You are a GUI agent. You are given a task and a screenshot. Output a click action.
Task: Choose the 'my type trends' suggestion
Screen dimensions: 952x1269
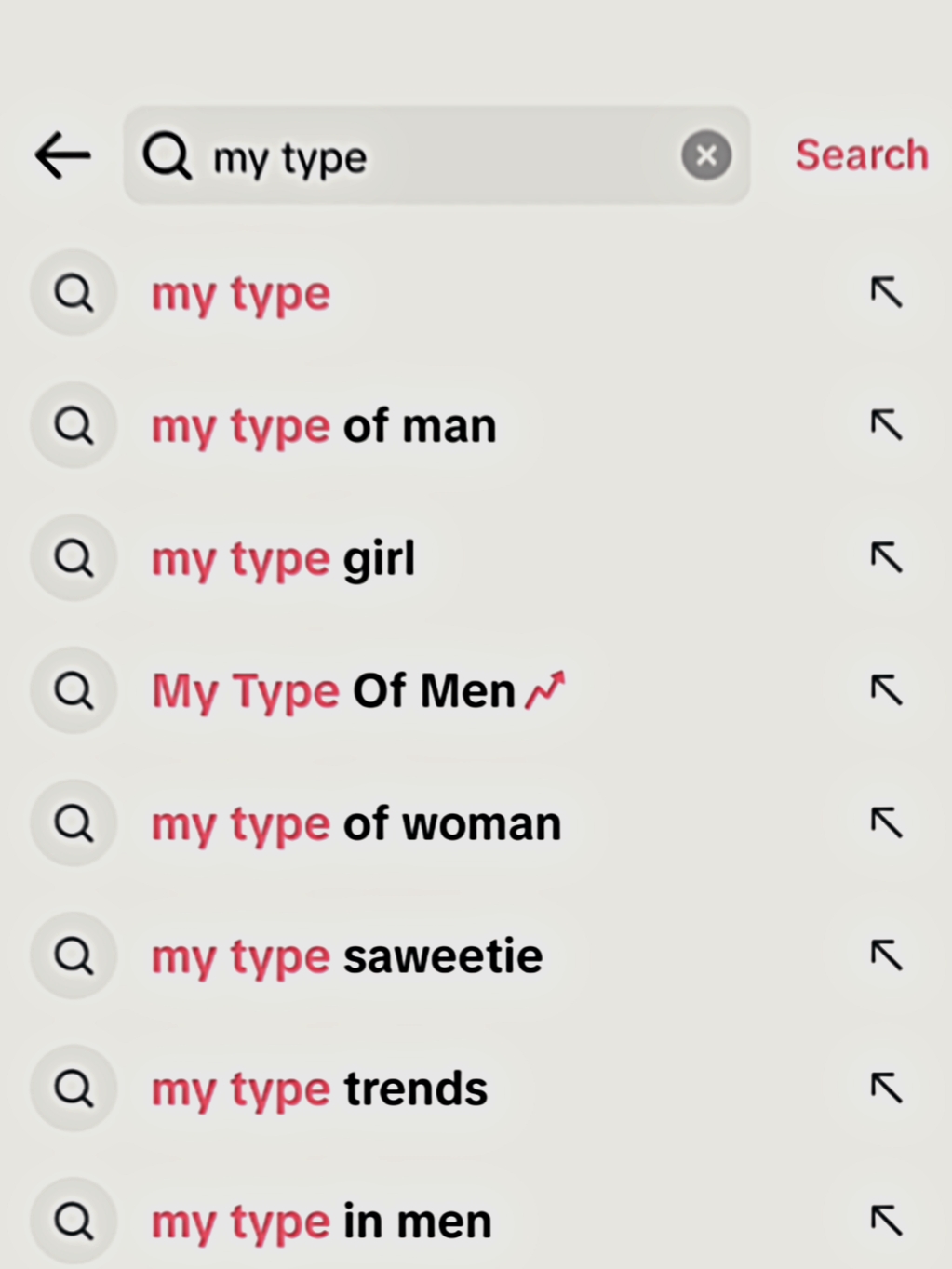click(319, 1089)
